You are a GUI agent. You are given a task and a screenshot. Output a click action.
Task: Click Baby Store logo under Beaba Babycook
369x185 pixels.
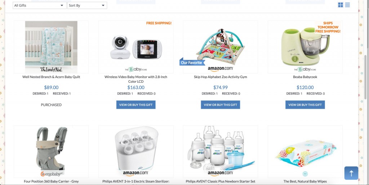click(x=305, y=69)
